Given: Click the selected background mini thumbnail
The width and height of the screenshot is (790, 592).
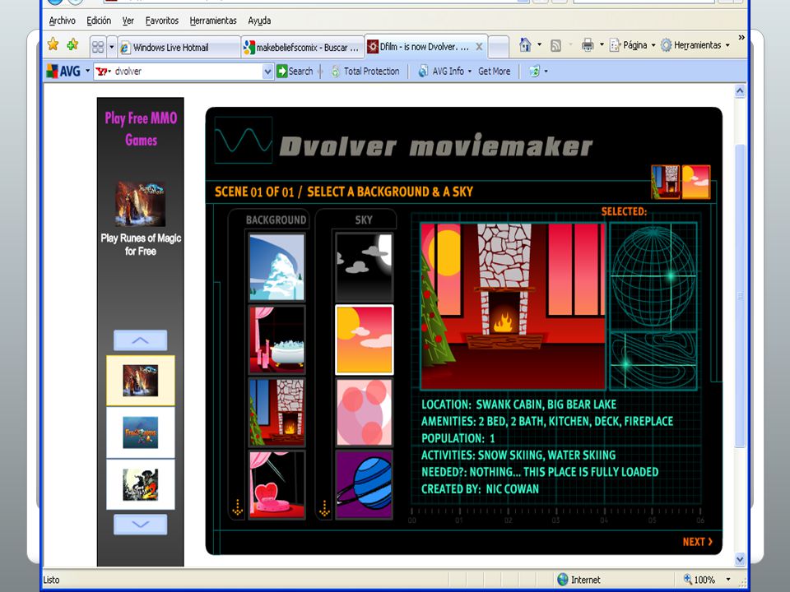Looking at the screenshot, I should coord(665,182).
